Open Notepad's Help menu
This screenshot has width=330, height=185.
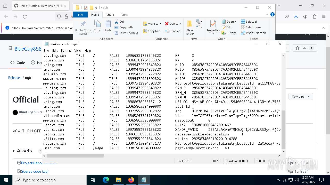click(88, 51)
